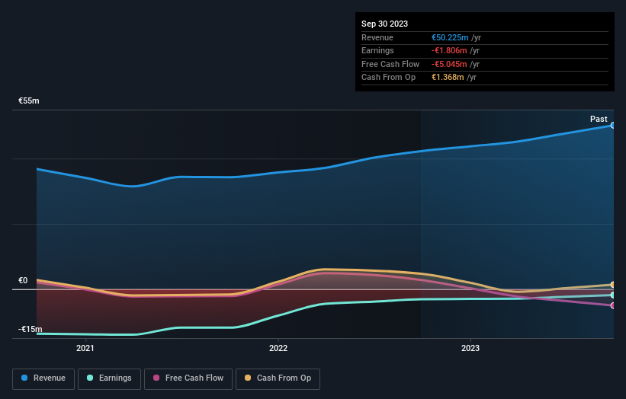Click the Free Cash Flow tooltip row label
Screen dimensions: 626x399
[x=390, y=64]
